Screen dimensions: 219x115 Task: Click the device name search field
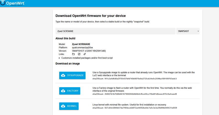tap(115, 31)
